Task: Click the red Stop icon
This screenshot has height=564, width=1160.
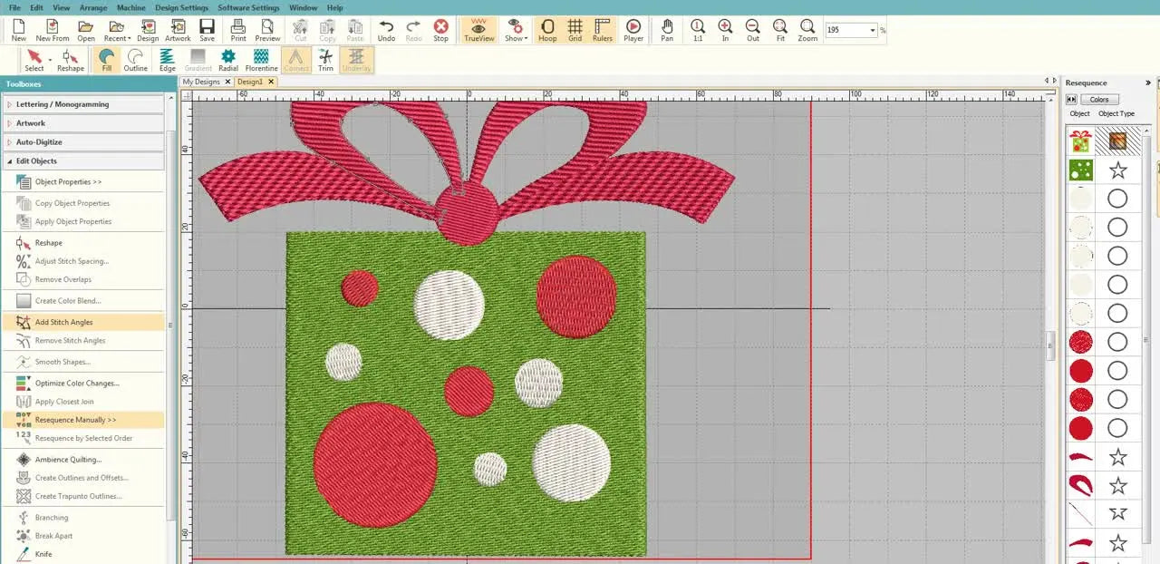Action: (441, 31)
